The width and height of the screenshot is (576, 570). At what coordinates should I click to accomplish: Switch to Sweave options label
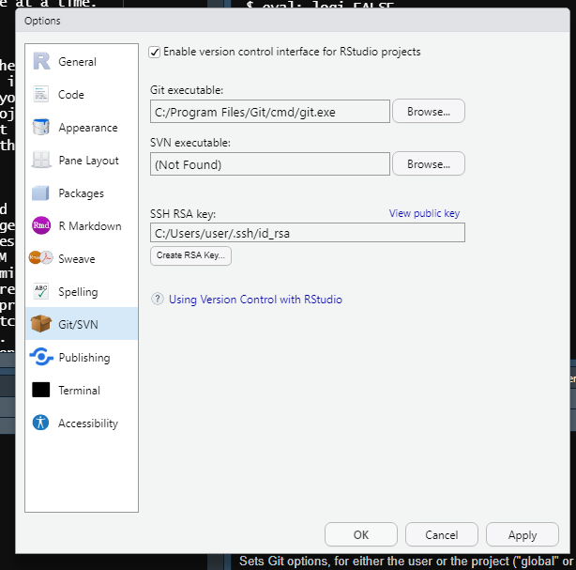click(x=77, y=259)
